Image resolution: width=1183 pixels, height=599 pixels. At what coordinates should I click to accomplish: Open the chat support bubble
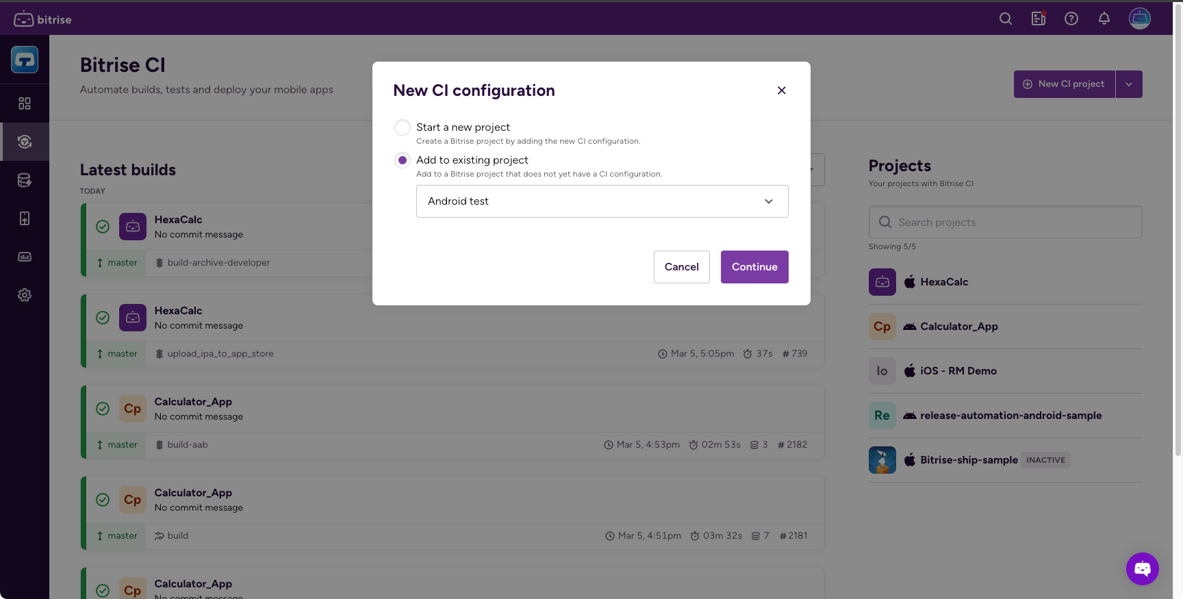coord(1142,569)
